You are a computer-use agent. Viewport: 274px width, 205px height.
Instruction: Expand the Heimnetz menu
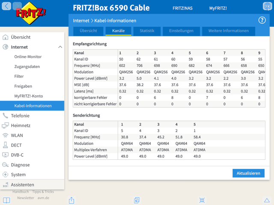(20, 126)
